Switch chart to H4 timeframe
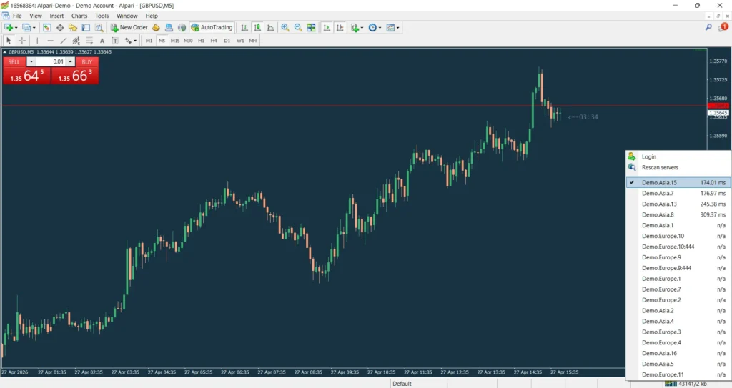The image size is (732, 388). pos(214,41)
